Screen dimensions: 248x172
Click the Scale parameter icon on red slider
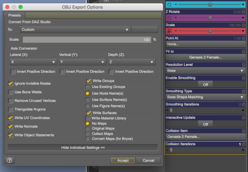click(x=169, y=31)
